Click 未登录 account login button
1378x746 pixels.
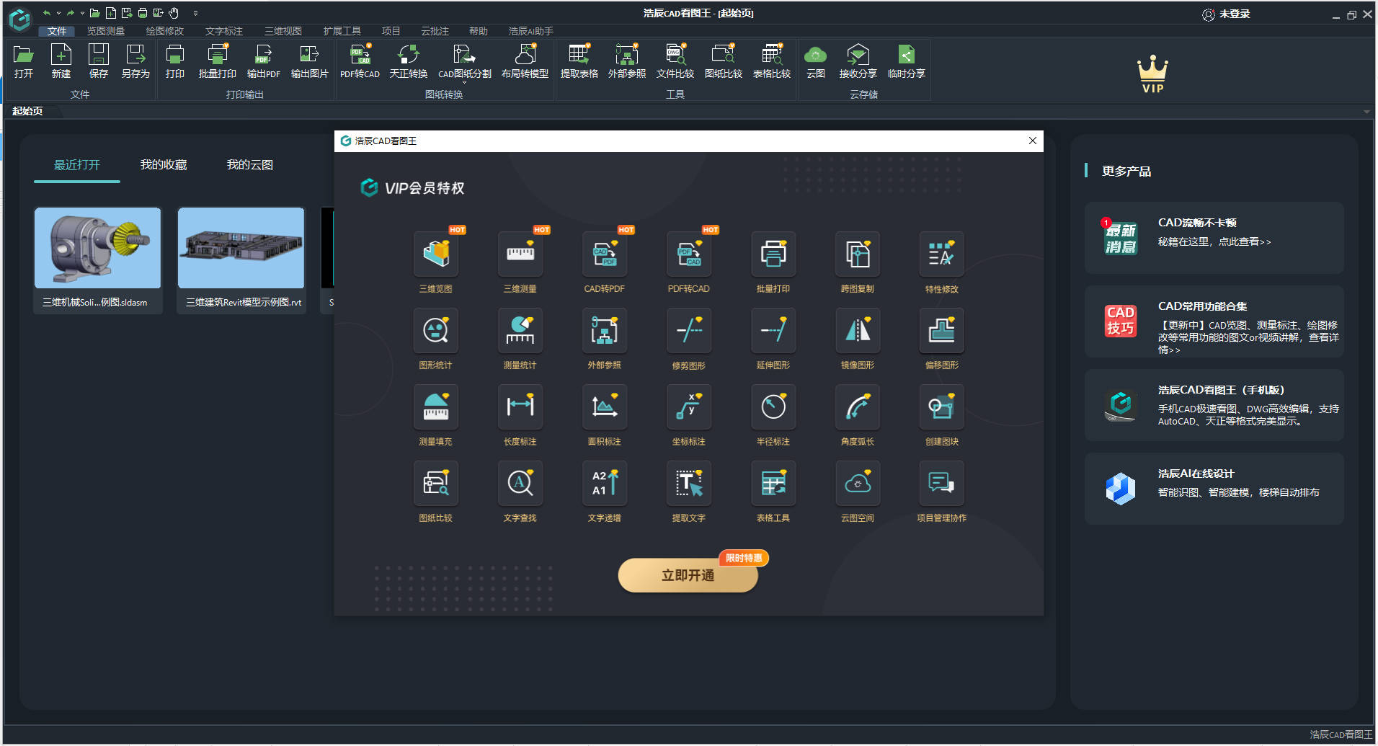[x=1226, y=14]
